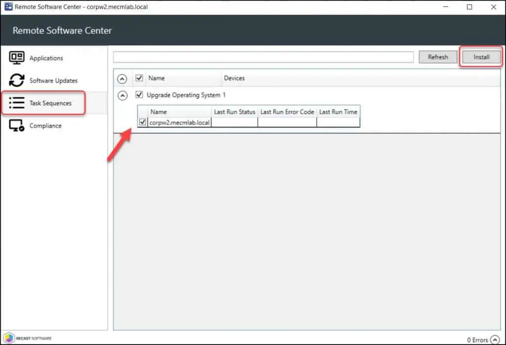Select the Upgrade Operating System text
Viewport: 506px width, 345px height.
pyautogui.click(x=184, y=95)
